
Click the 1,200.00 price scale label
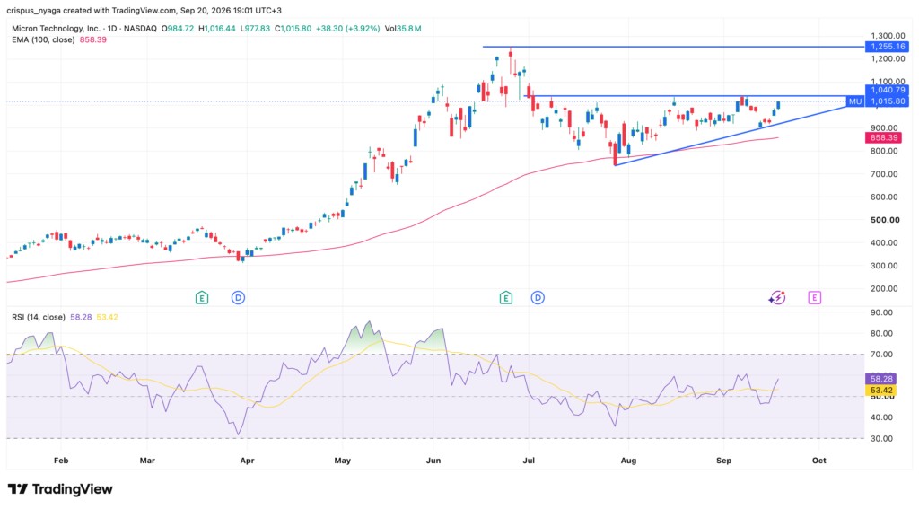coord(888,58)
